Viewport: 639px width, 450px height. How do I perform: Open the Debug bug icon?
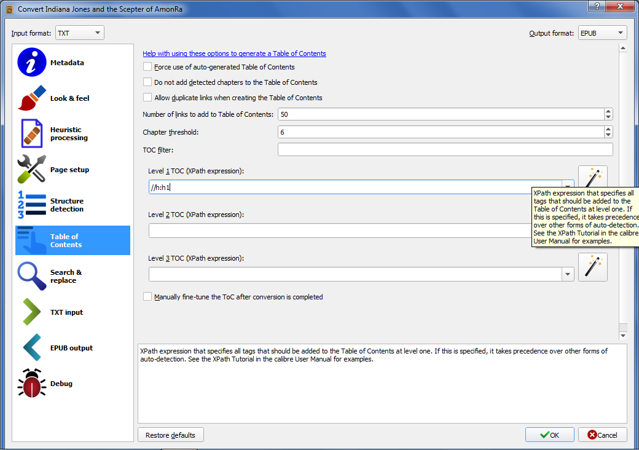pos(32,384)
